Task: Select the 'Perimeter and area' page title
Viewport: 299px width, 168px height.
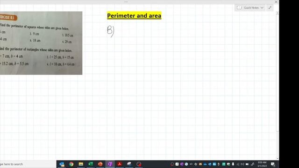Action: pos(134,15)
